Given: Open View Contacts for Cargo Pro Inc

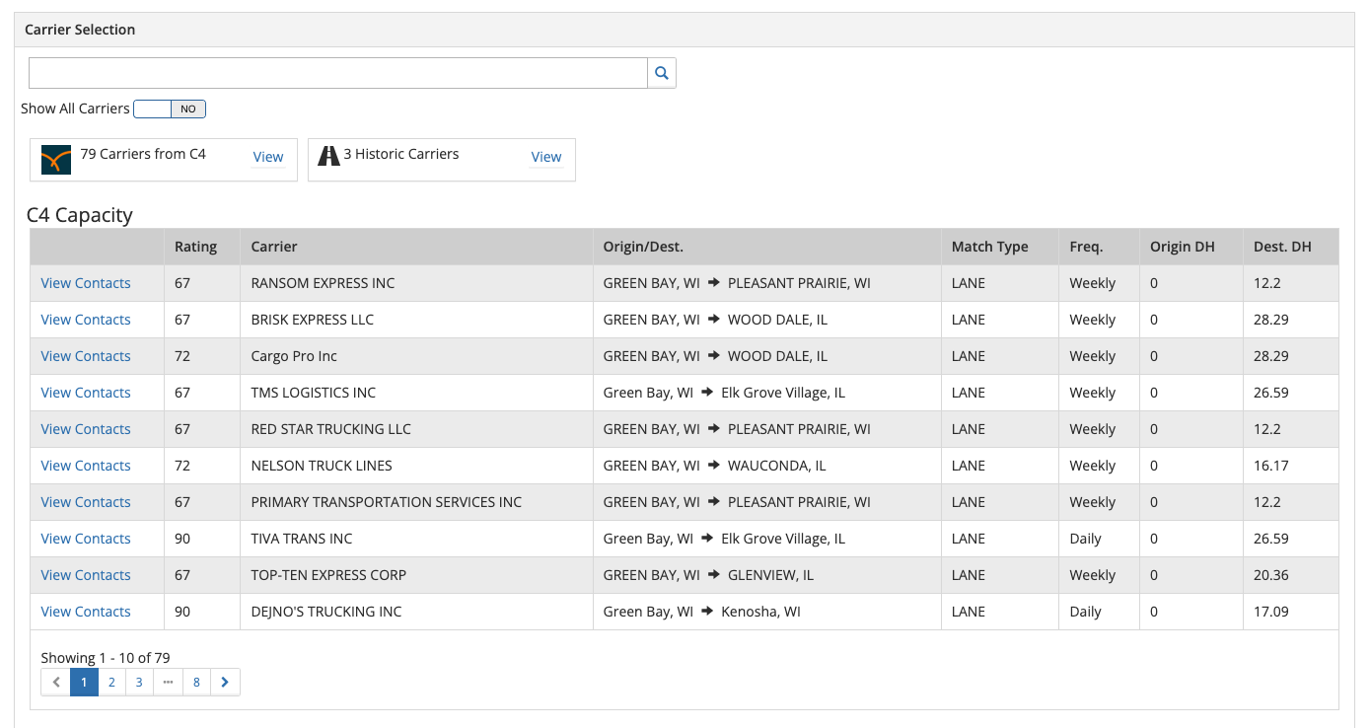Looking at the screenshot, I should tap(86, 356).
